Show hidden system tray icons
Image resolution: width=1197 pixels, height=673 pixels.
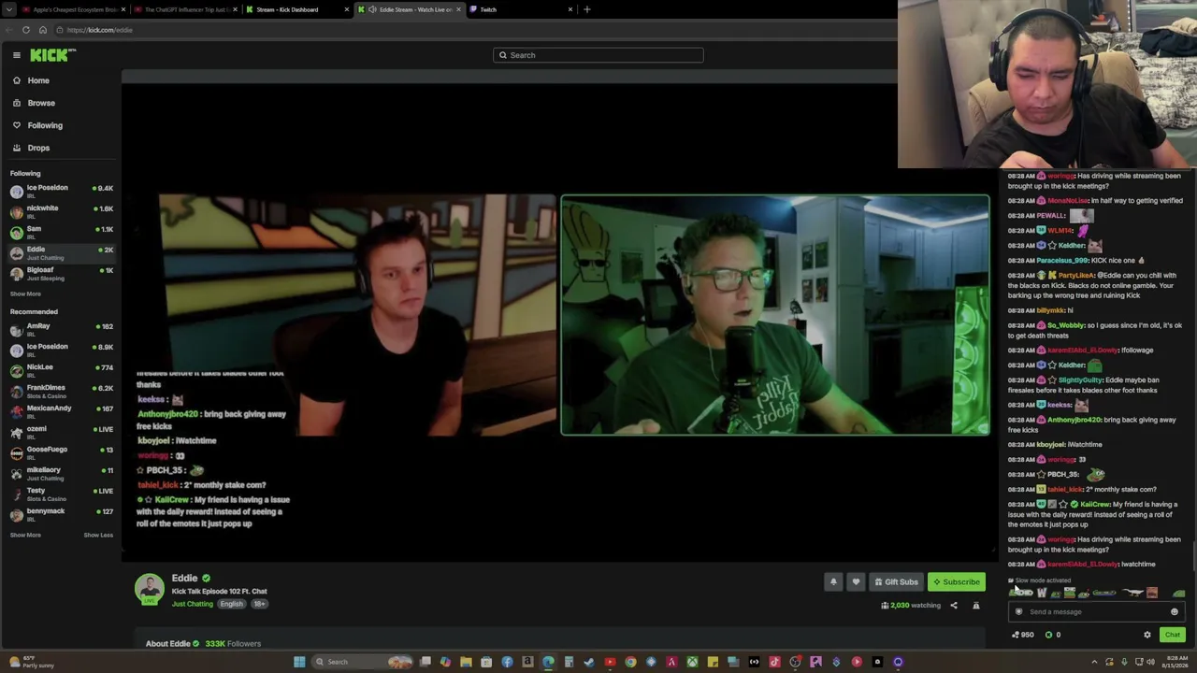pos(1094,662)
